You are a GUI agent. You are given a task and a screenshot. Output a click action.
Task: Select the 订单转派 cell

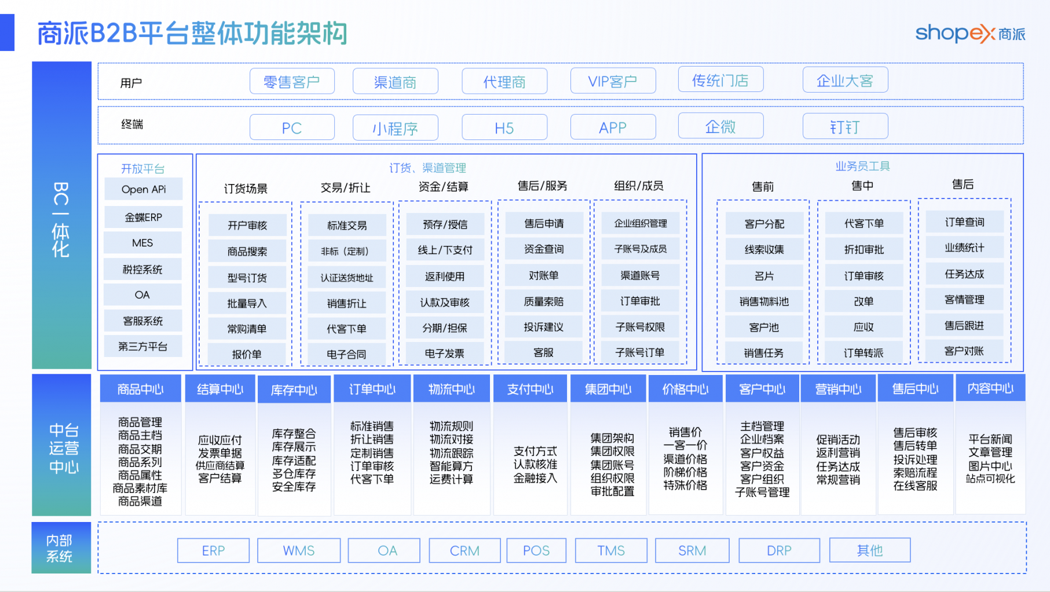point(864,352)
